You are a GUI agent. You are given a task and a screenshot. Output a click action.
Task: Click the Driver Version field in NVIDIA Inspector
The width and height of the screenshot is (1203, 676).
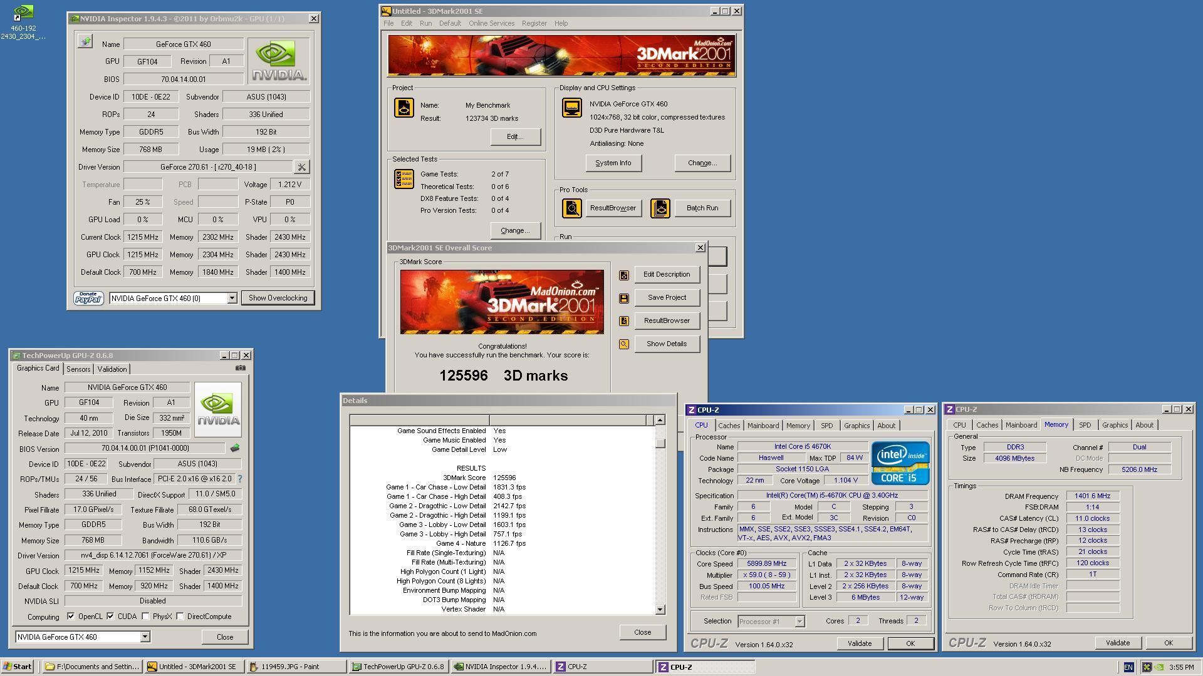pos(208,167)
